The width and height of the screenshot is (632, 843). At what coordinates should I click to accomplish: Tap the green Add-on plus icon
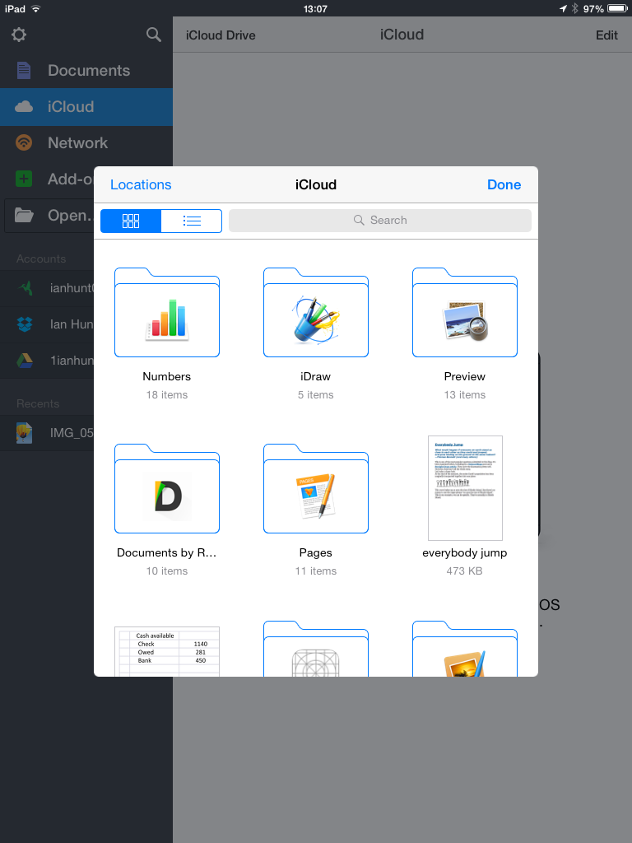(x=24, y=179)
